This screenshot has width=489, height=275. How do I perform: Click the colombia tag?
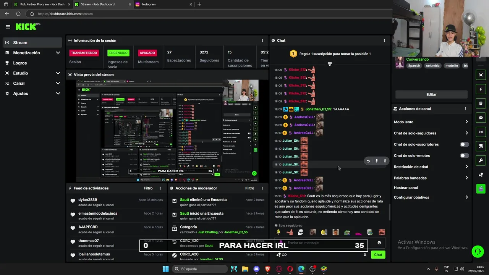[433, 66]
